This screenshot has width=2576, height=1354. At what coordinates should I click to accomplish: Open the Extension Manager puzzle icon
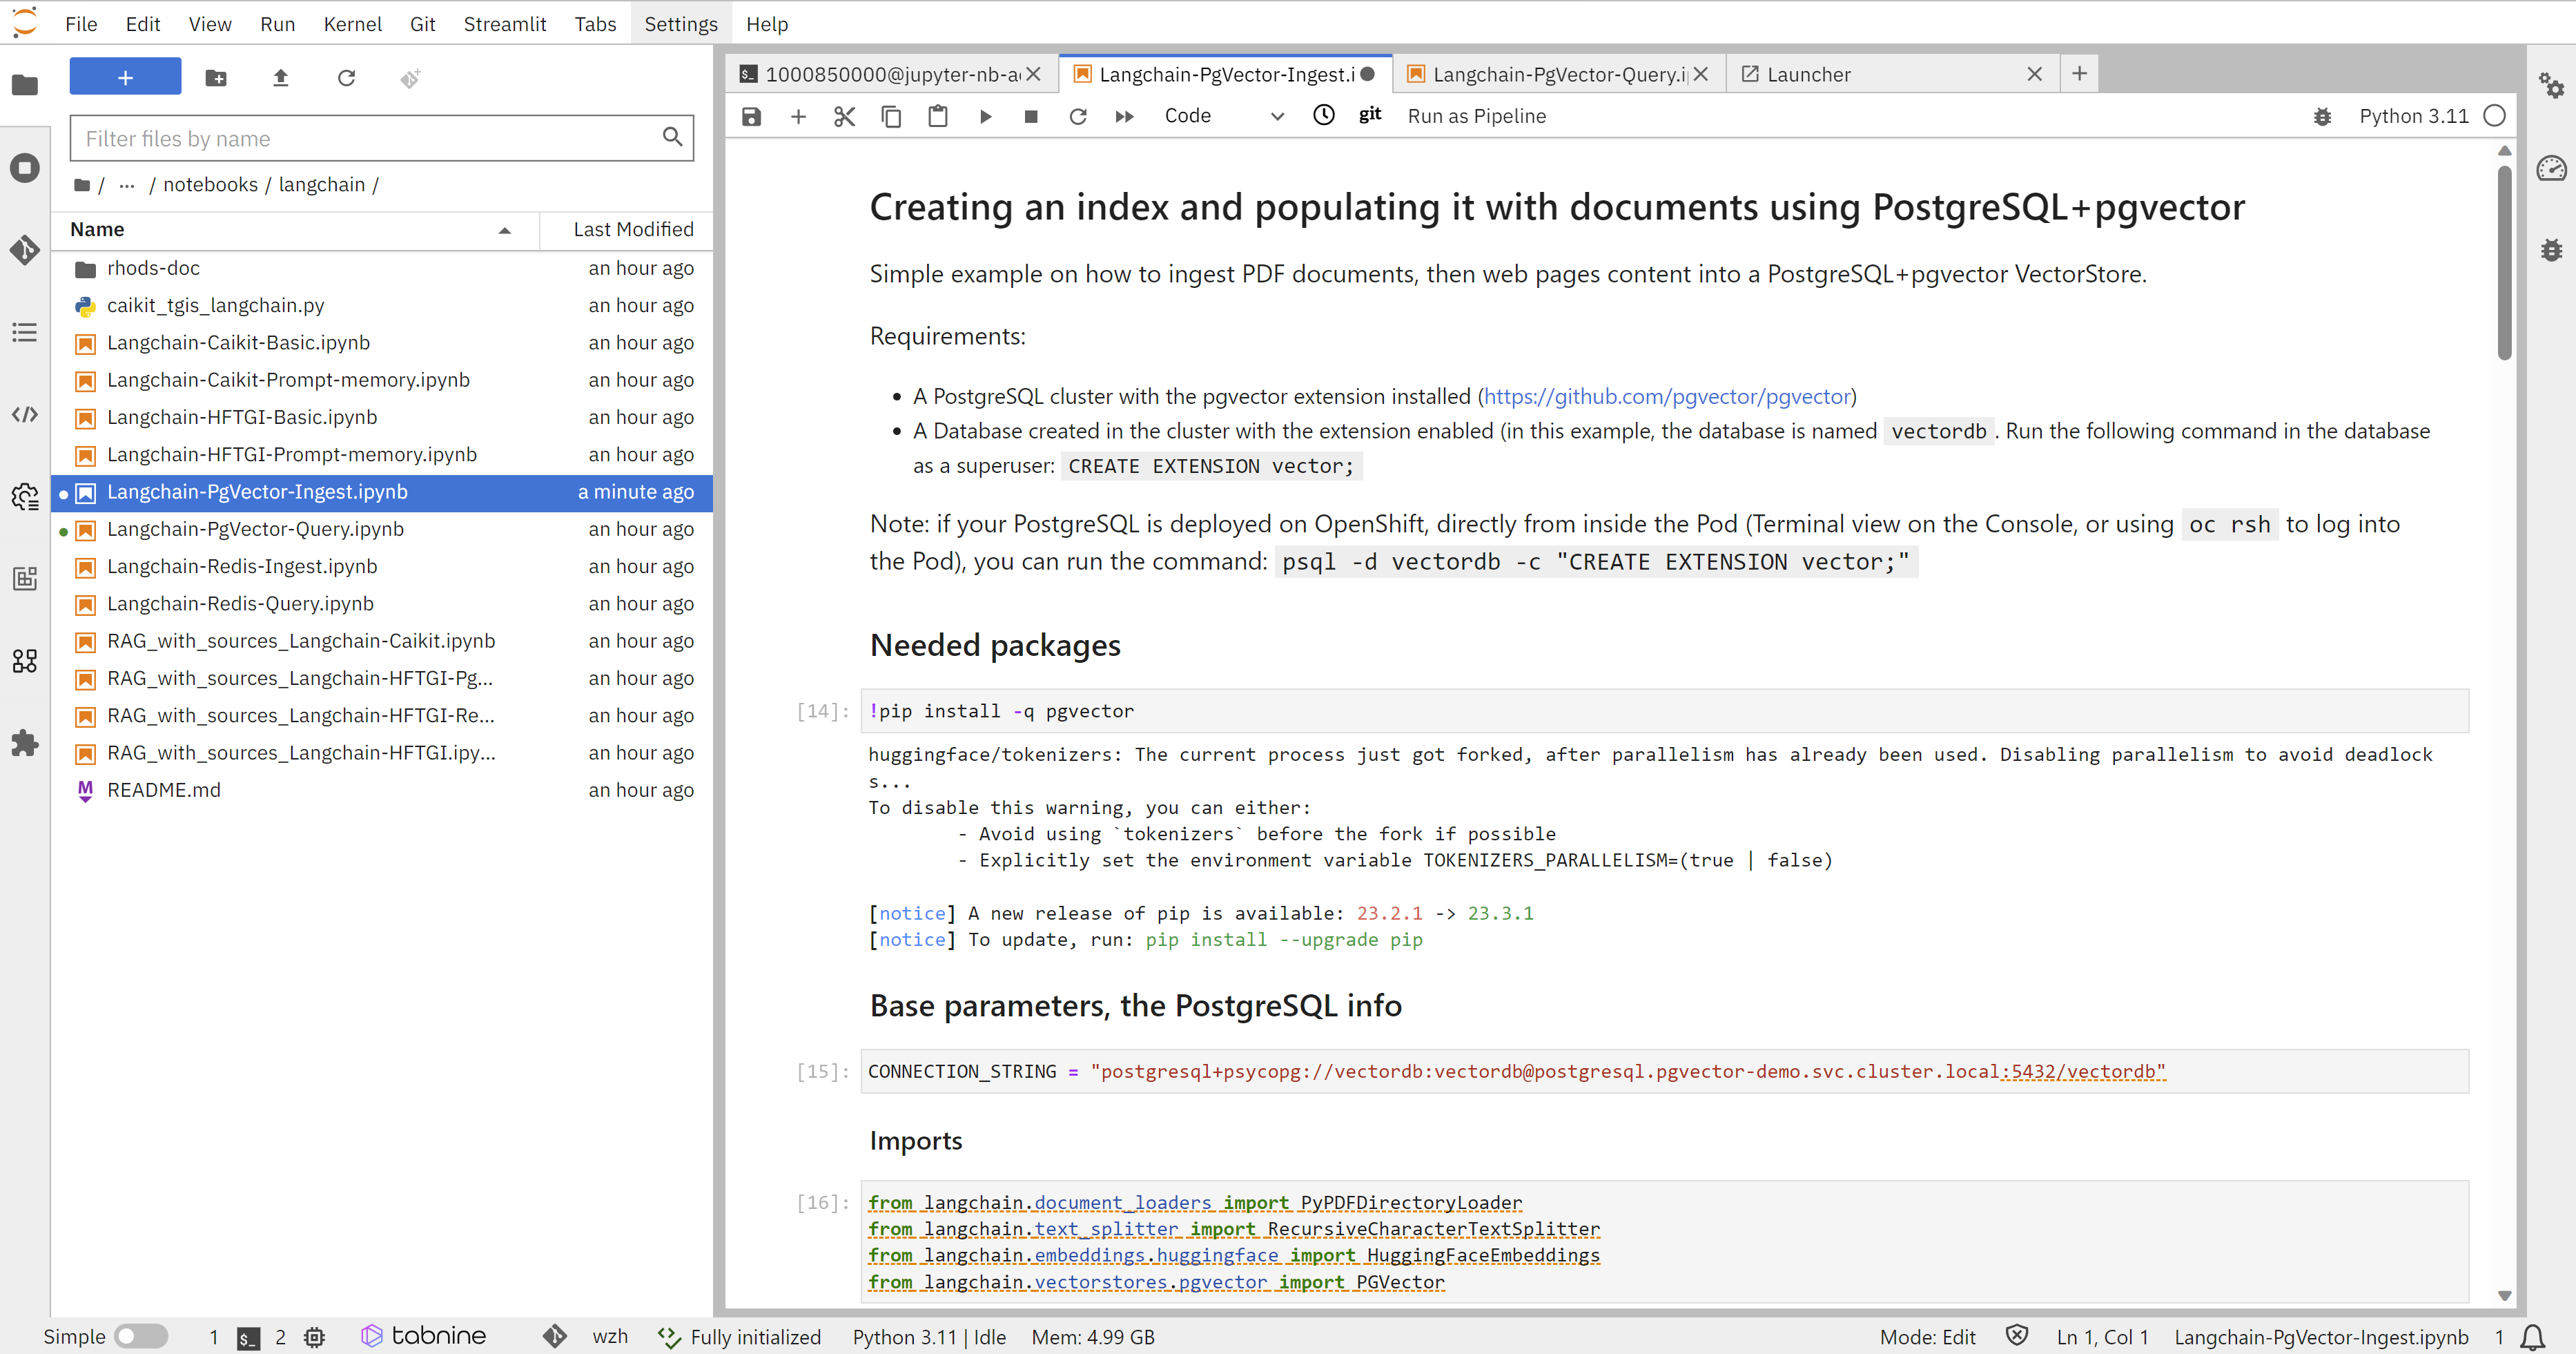point(25,743)
